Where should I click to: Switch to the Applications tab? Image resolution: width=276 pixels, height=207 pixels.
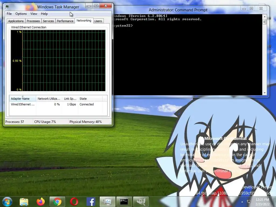point(16,21)
